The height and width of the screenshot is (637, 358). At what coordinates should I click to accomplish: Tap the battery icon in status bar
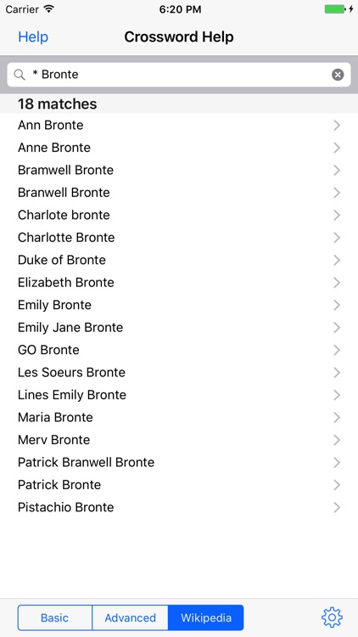pyautogui.click(x=335, y=9)
